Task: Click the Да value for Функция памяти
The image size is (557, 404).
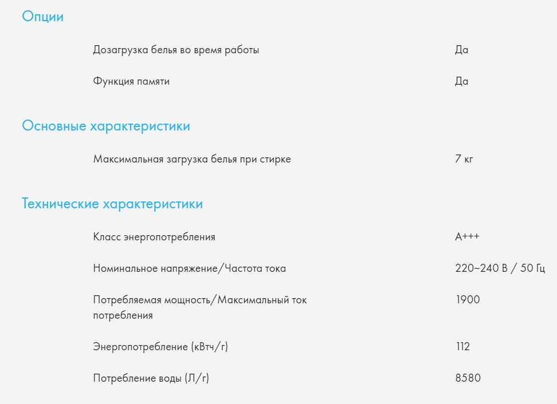Action: click(x=461, y=81)
